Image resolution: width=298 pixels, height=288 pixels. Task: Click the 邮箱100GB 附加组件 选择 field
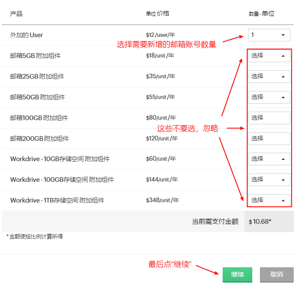(x=269, y=118)
